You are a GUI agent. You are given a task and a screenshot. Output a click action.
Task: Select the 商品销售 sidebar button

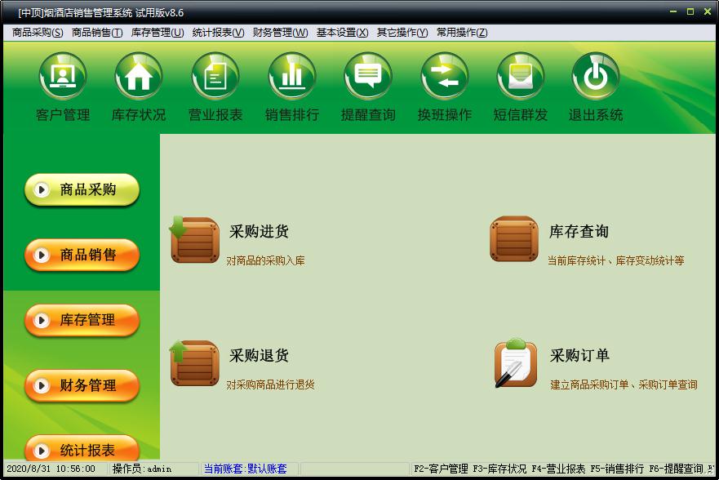[82, 255]
